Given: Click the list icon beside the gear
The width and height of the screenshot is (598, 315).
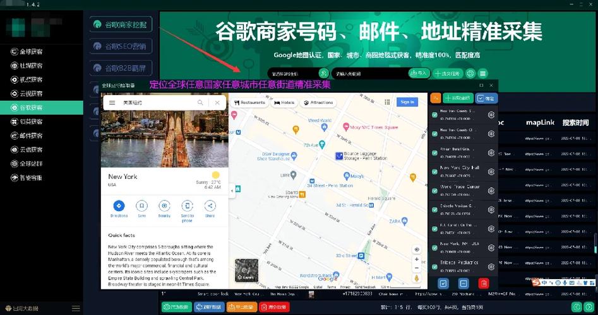Looking at the screenshot, I should [x=483, y=74].
